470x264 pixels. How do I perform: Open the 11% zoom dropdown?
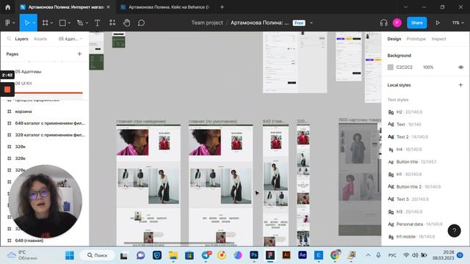tap(458, 23)
